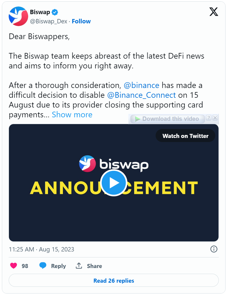Click the Biswap profile avatar
The height and width of the screenshot is (296, 228).
click(x=18, y=16)
